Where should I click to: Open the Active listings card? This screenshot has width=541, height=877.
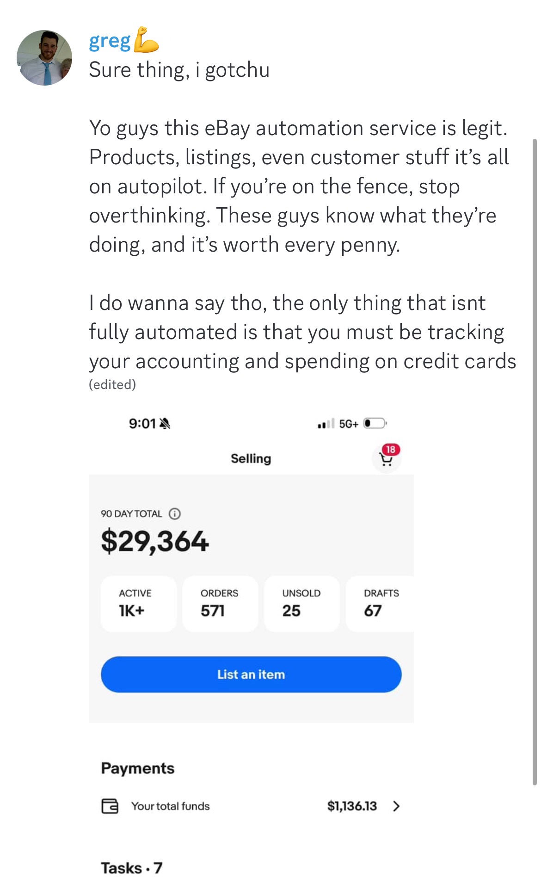[x=138, y=603]
